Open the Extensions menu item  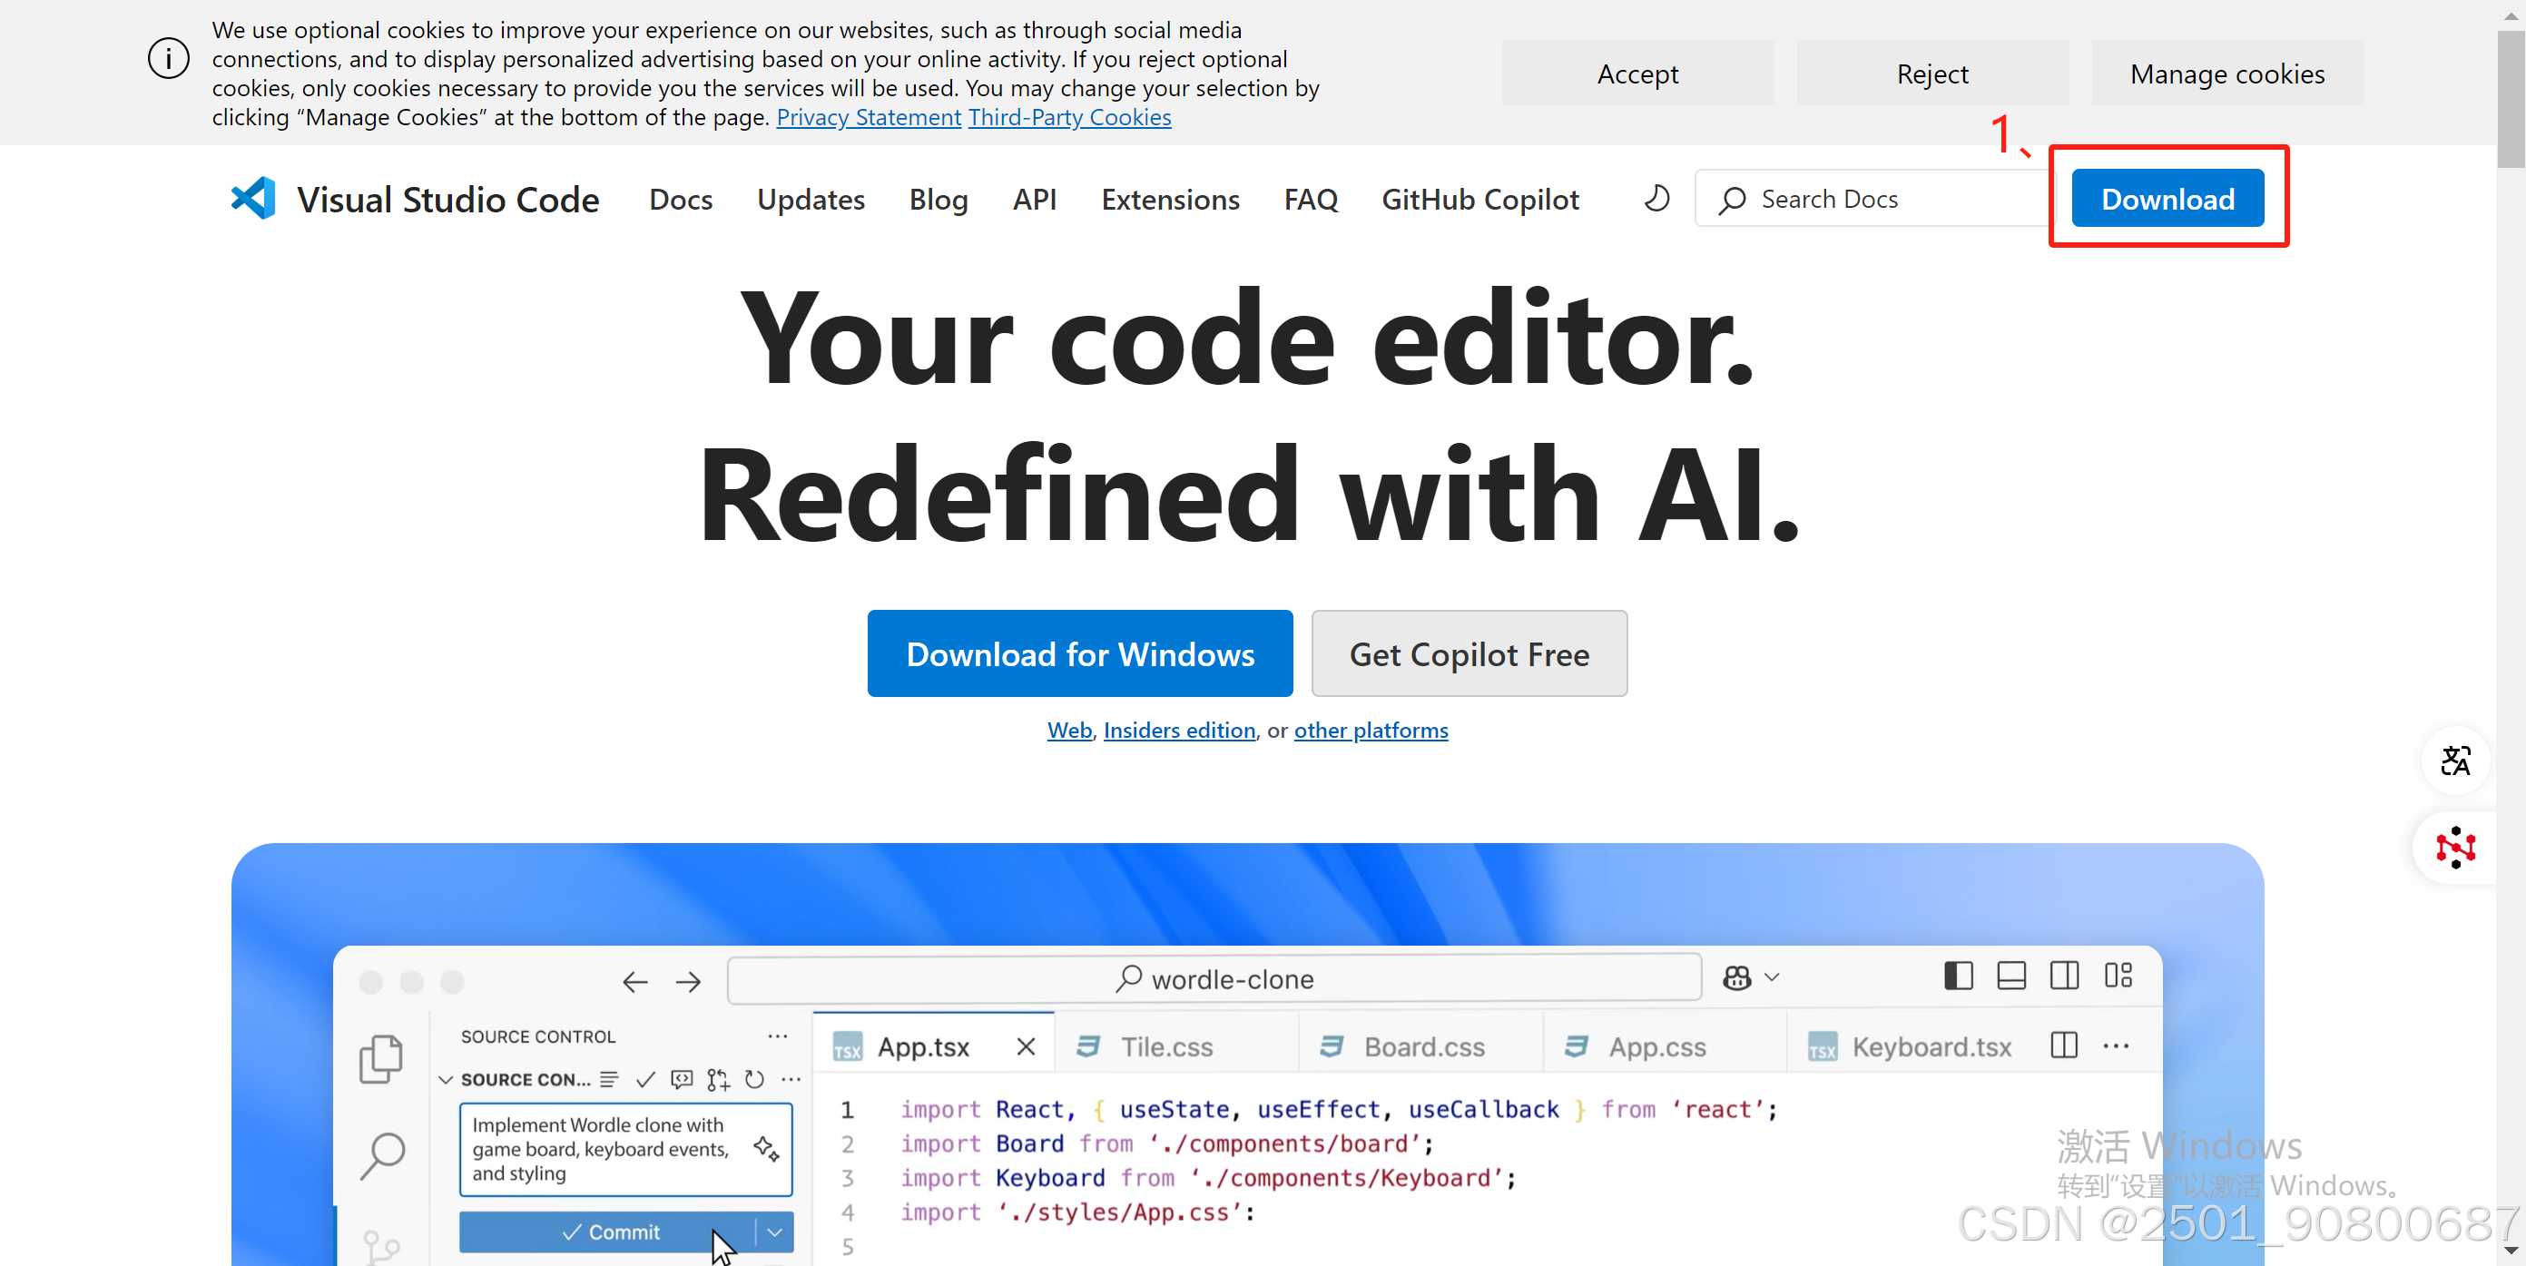click(x=1170, y=199)
